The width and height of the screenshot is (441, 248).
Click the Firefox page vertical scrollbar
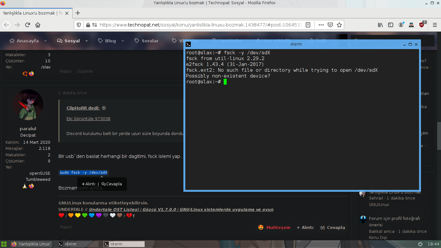coord(439,136)
